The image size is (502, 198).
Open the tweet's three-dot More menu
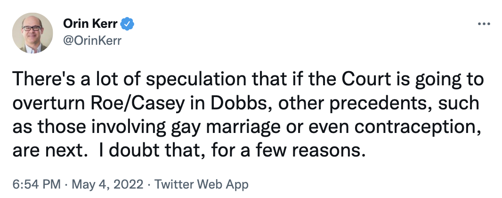coord(485,24)
